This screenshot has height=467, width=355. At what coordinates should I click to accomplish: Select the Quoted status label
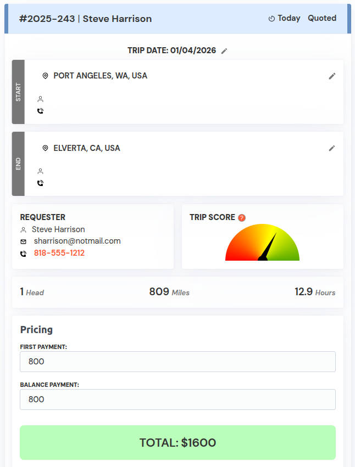pos(323,18)
